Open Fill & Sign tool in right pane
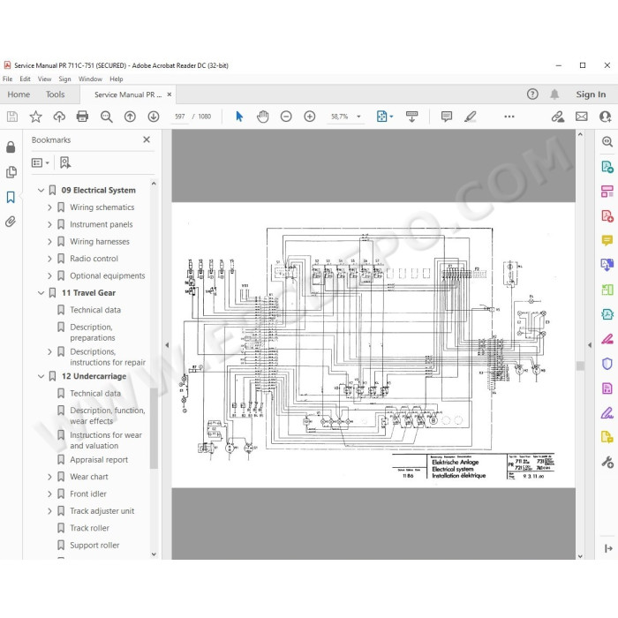Screen dimensions: 618x618 tap(607, 413)
